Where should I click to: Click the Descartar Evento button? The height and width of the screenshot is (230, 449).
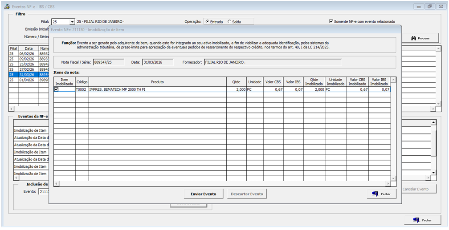pyautogui.click(x=246, y=194)
